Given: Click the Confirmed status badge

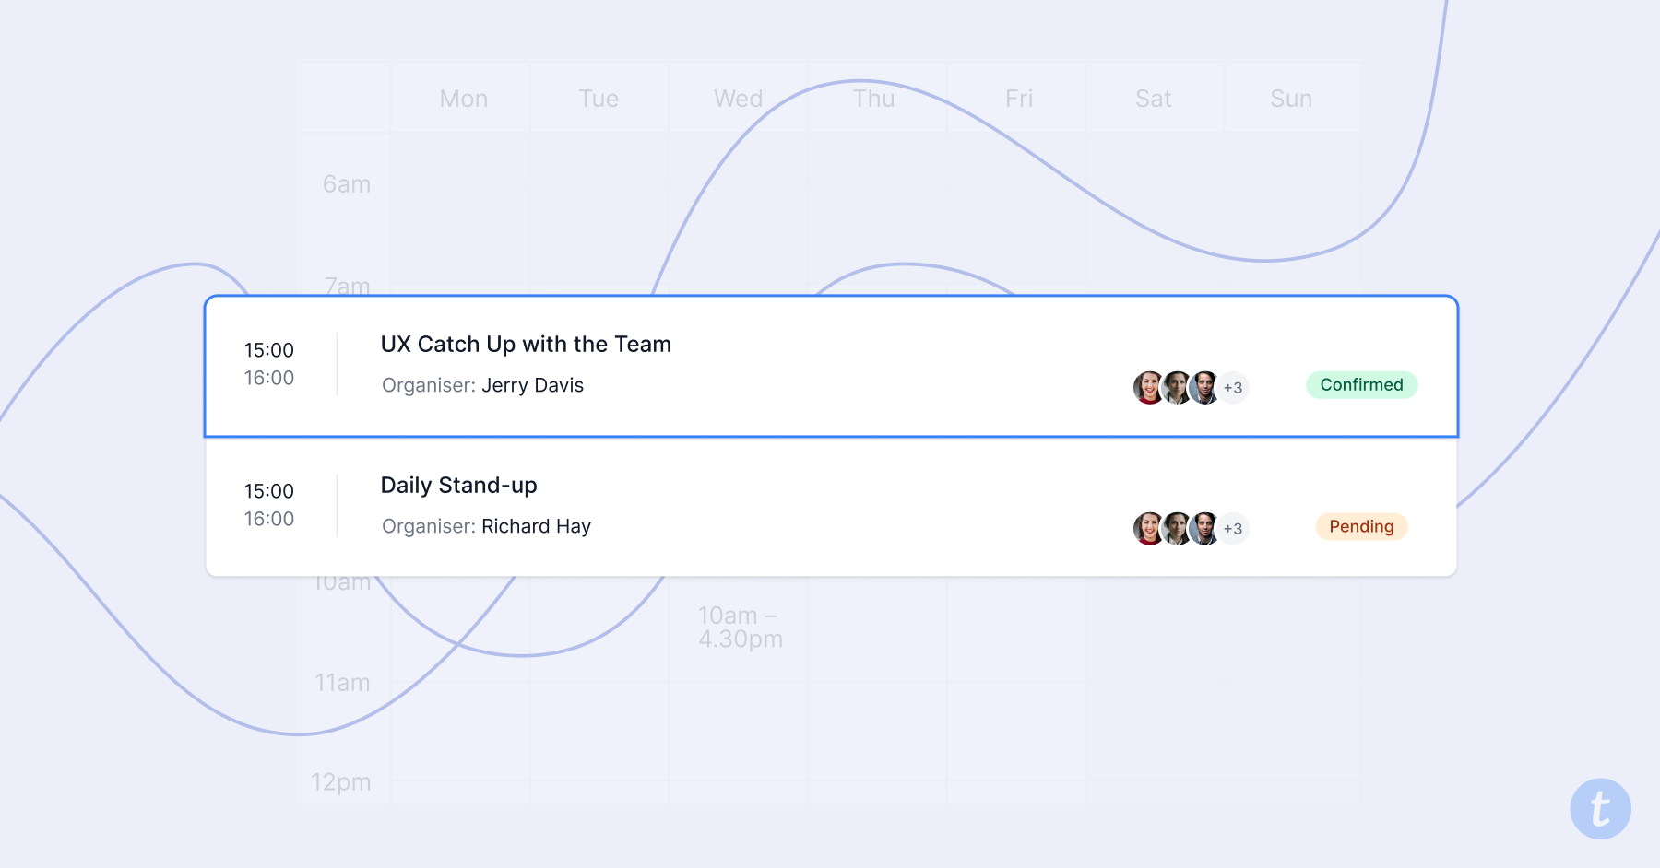Looking at the screenshot, I should pos(1361,385).
